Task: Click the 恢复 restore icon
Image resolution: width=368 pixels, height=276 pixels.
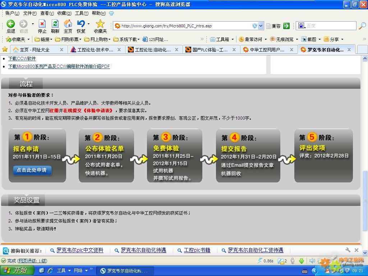Action: click(81, 26)
